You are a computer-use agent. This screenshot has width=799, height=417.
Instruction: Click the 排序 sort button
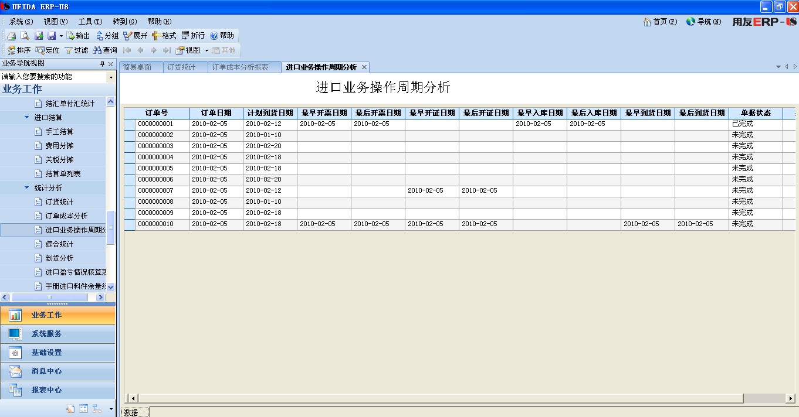point(19,50)
